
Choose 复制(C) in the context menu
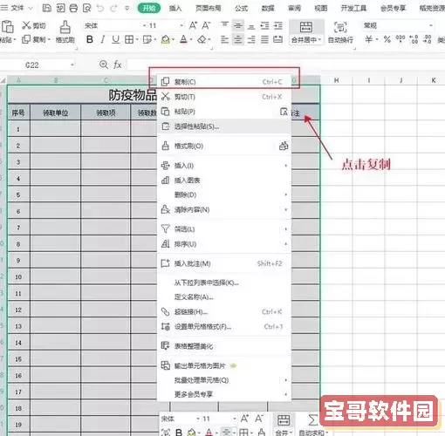[x=224, y=82]
